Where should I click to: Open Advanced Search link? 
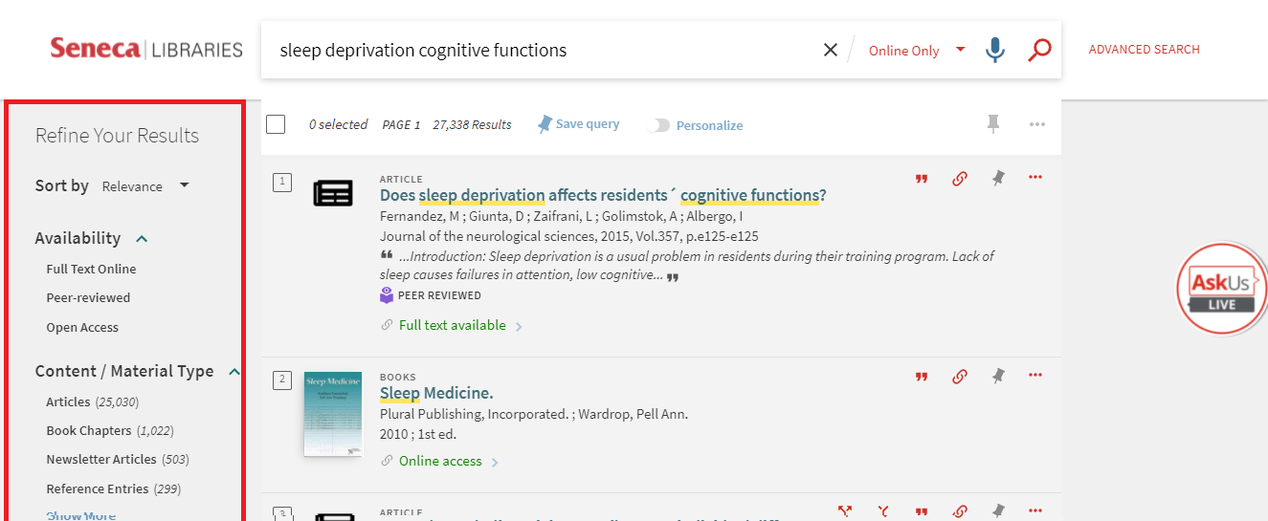[1144, 50]
